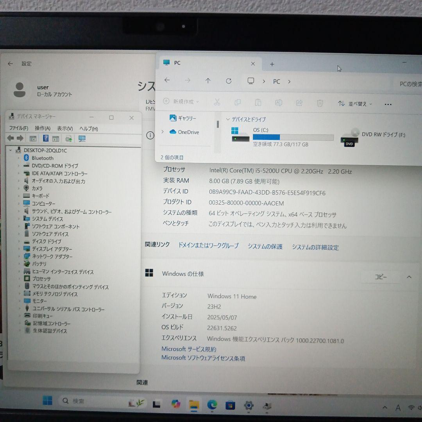Click the Share icon in Explorer

(299, 103)
